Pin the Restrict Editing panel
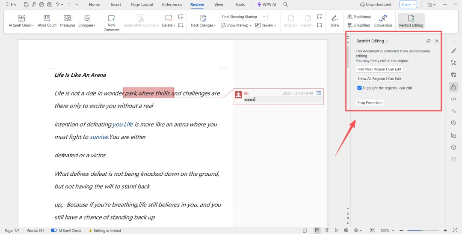Screen dimensions: 462x234 pyautogui.click(x=428, y=41)
